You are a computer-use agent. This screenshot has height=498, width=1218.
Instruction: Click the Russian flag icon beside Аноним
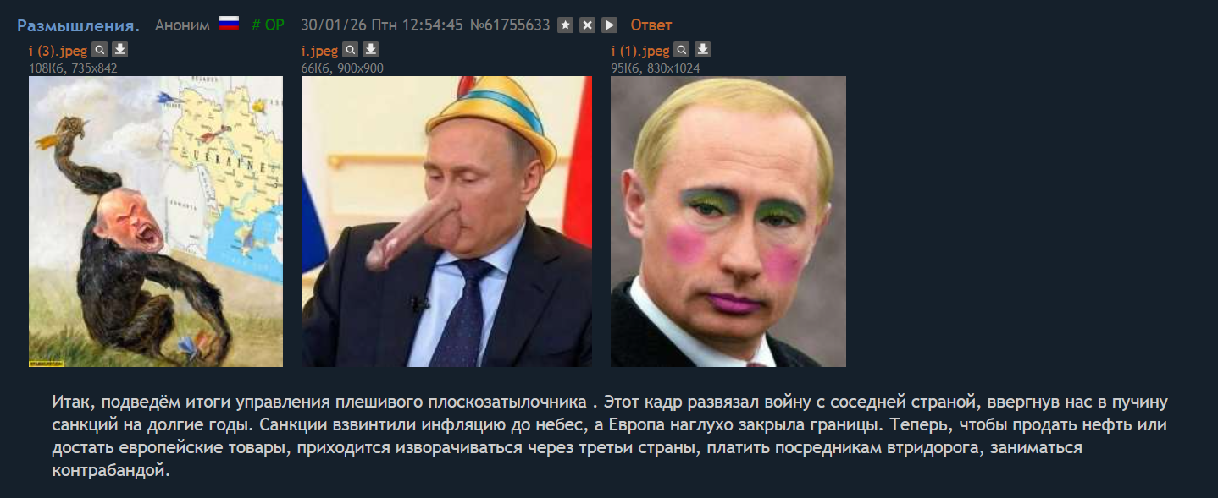pos(229,25)
